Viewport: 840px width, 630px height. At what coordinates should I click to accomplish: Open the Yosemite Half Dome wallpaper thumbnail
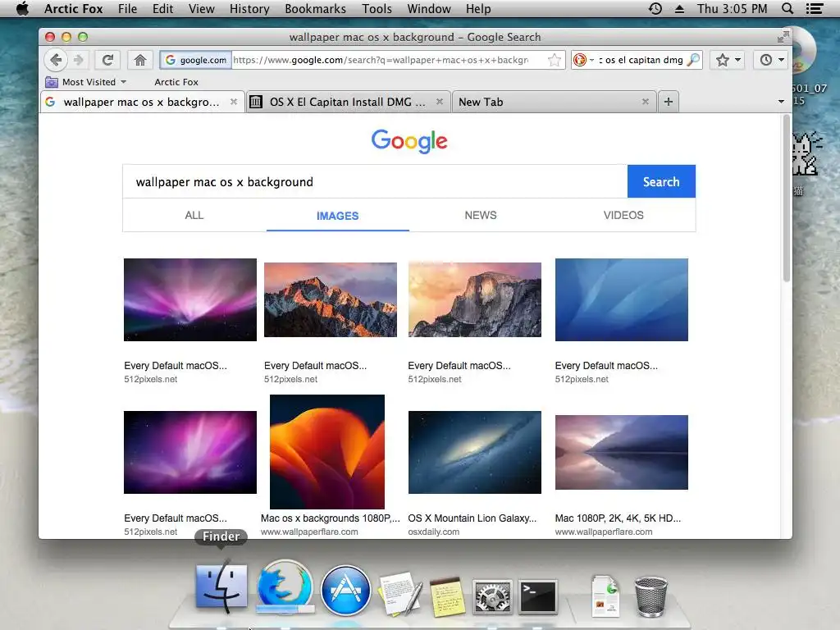click(x=475, y=299)
